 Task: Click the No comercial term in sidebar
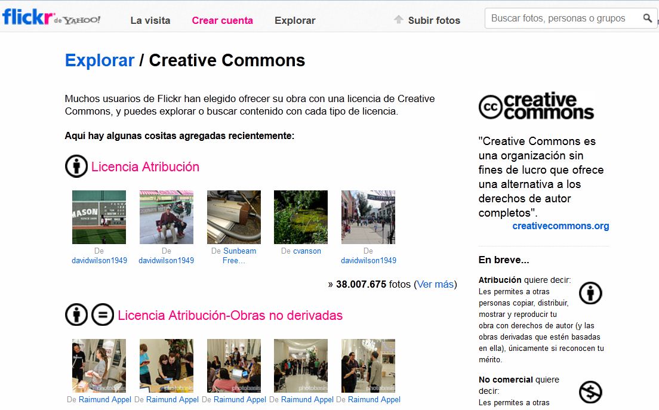(x=506, y=380)
